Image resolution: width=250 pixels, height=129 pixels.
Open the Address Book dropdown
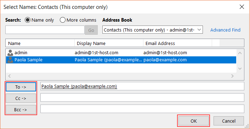153,30
